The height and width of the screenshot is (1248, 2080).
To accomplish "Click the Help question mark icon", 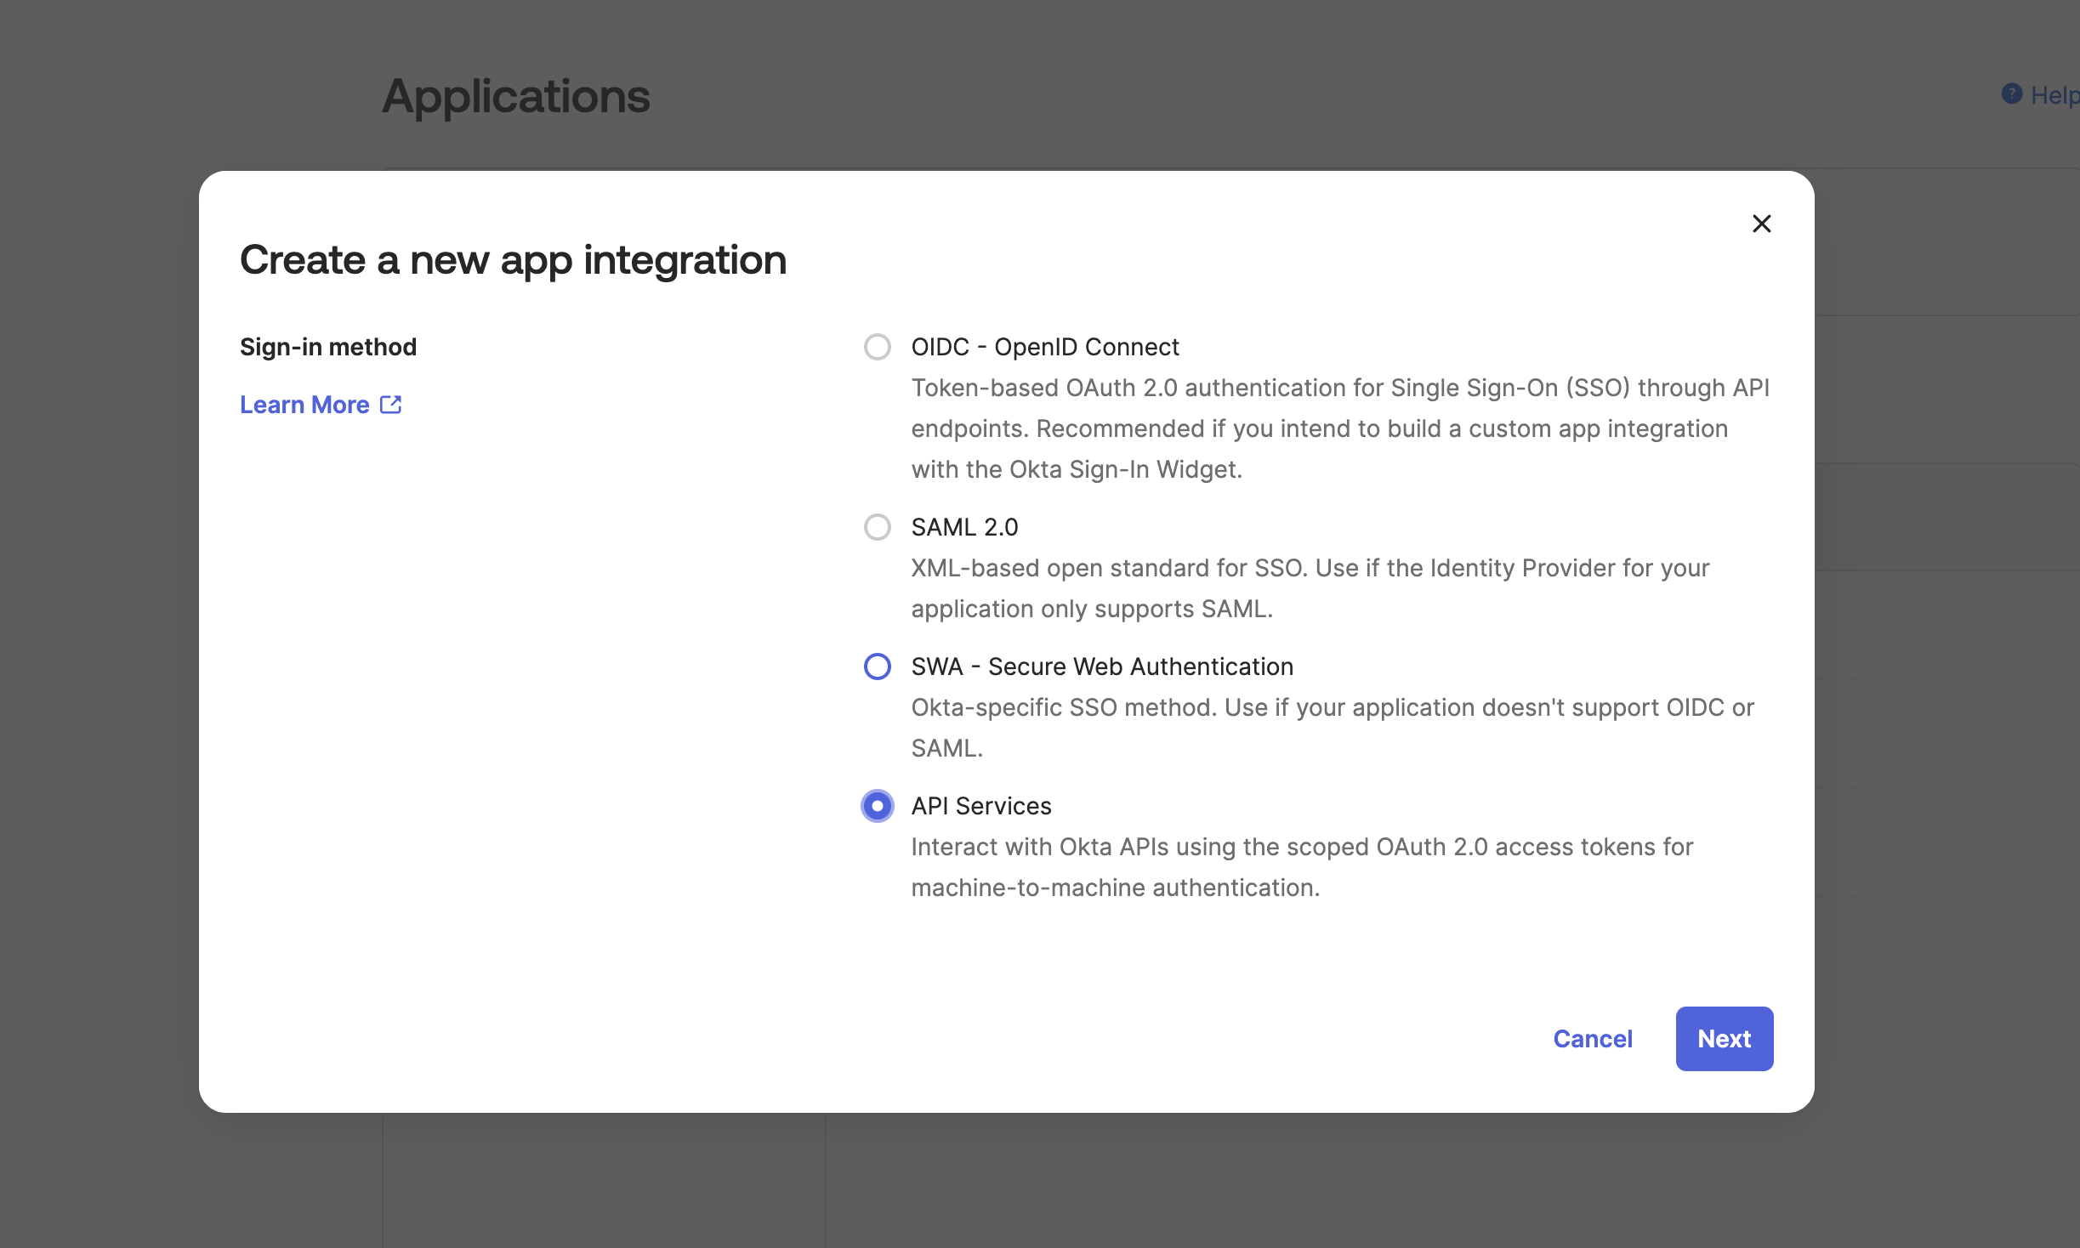I will coord(2011,94).
